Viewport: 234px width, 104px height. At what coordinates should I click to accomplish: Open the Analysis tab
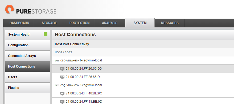pyautogui.click(x=109, y=23)
